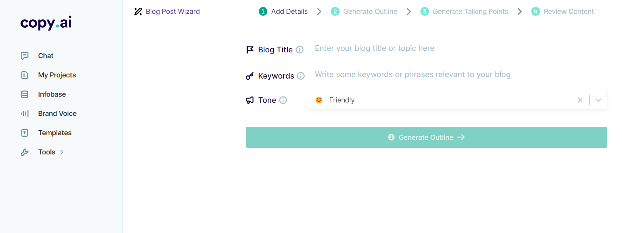The height and width of the screenshot is (233, 622).
Task: Go to the Generate Talking Points step
Action: (464, 12)
